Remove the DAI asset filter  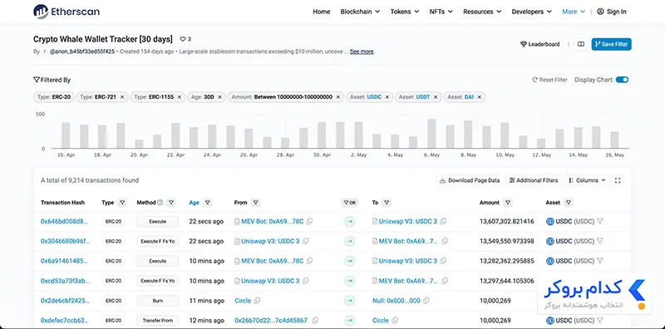[480, 97]
